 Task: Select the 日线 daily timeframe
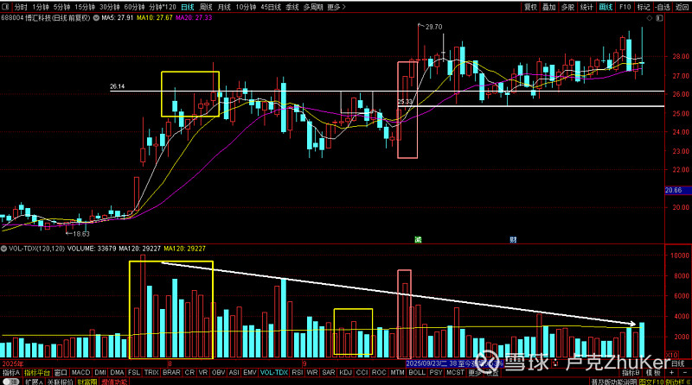click(x=188, y=7)
